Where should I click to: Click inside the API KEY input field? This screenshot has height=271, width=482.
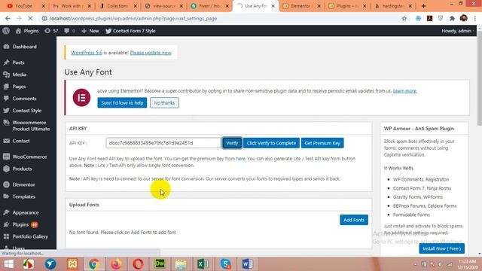click(x=163, y=143)
